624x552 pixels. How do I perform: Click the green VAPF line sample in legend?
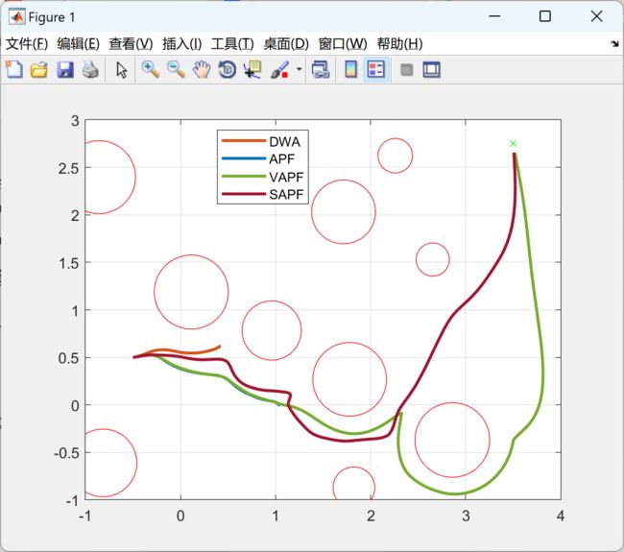tap(244, 177)
